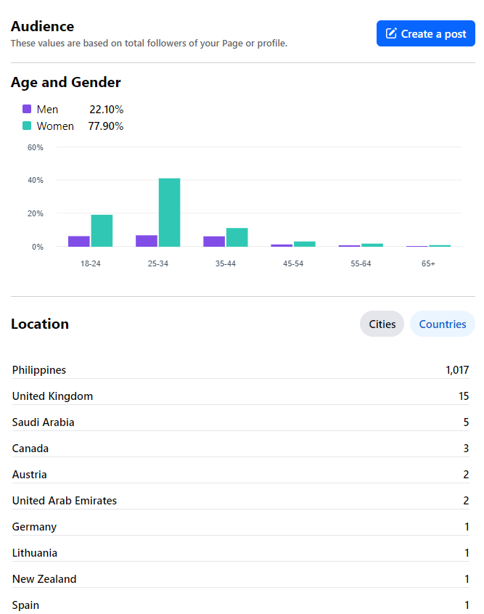Click the Men bar for 18-24
The height and width of the screenshot is (614, 484).
79,241
